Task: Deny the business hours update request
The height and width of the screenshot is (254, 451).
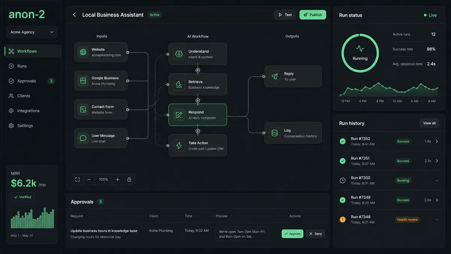Action: coord(316,234)
